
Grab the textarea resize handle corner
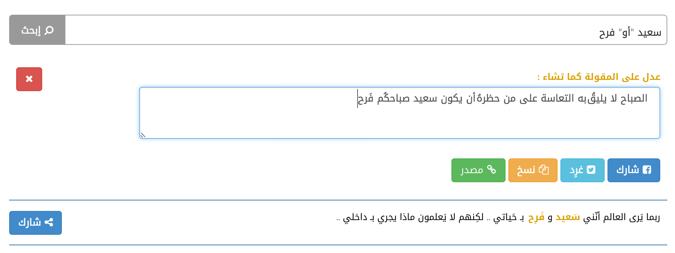(143, 135)
